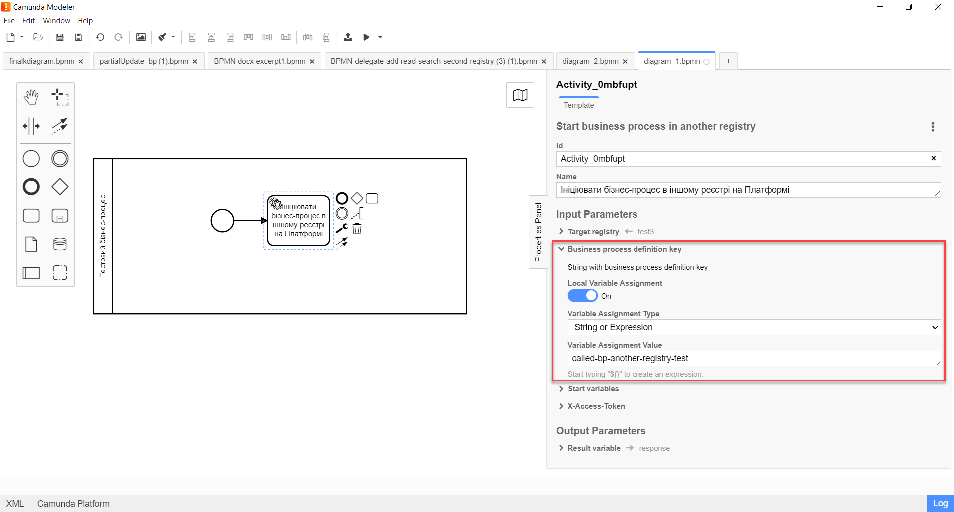Activate the create/remove space tool
This screenshot has width=954, height=512.
pyautogui.click(x=31, y=126)
